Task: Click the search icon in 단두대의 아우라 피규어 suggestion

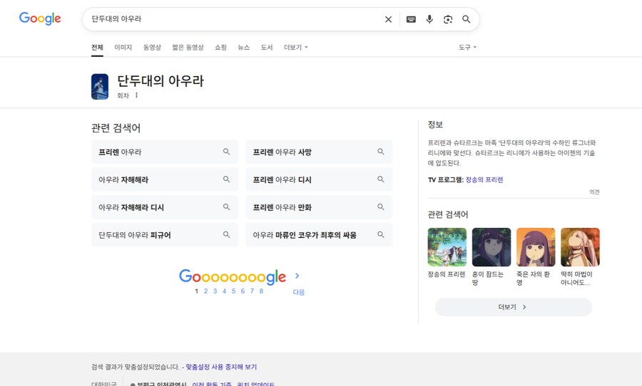Action: coord(226,235)
